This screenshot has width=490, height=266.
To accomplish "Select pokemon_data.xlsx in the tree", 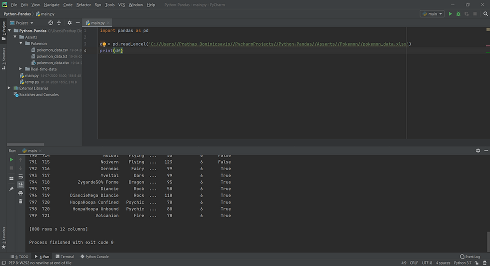I will (52, 62).
